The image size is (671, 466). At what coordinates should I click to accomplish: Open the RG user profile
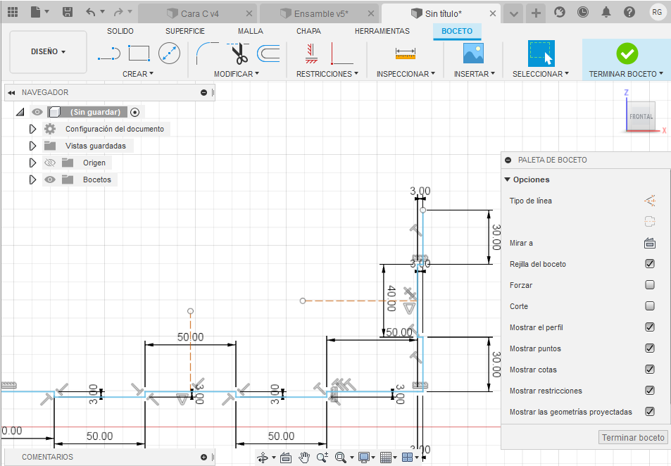tap(657, 13)
